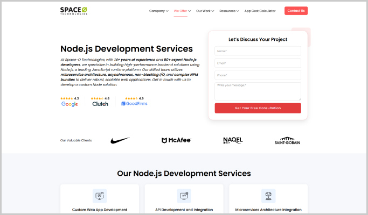The height and width of the screenshot is (215, 368).
Task: Expand the Resources dropdown chevron
Action: coord(238,11)
